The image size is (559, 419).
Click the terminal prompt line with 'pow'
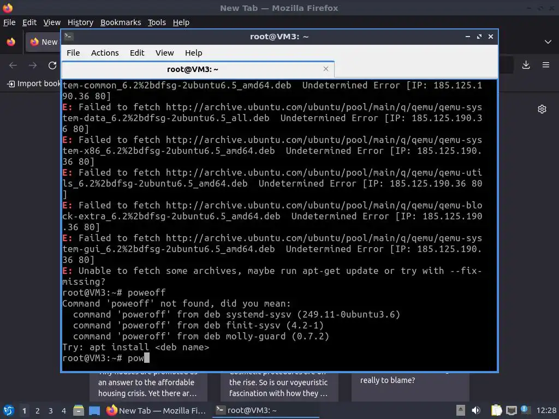coord(106,358)
